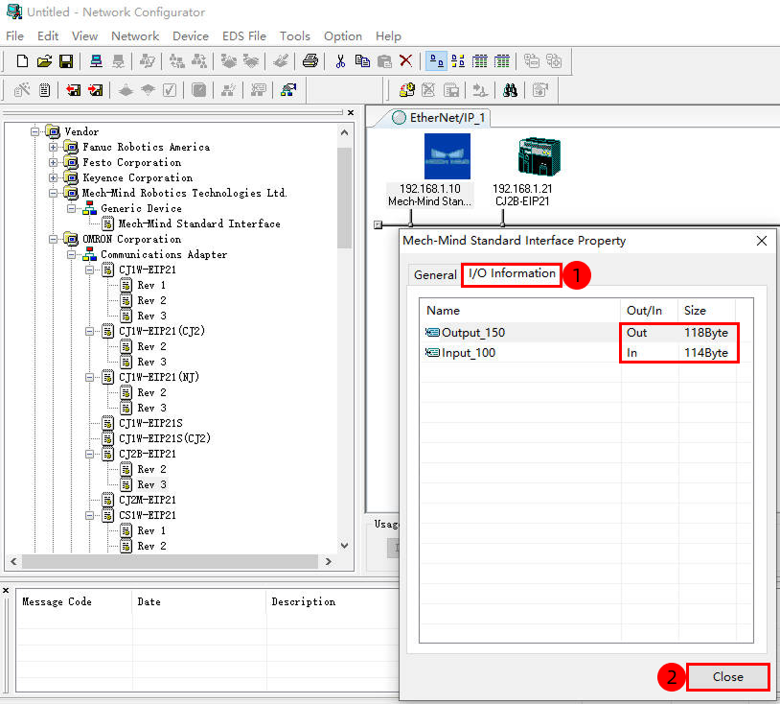Copy the selected device
This screenshot has height=704, width=780.
tap(362, 60)
